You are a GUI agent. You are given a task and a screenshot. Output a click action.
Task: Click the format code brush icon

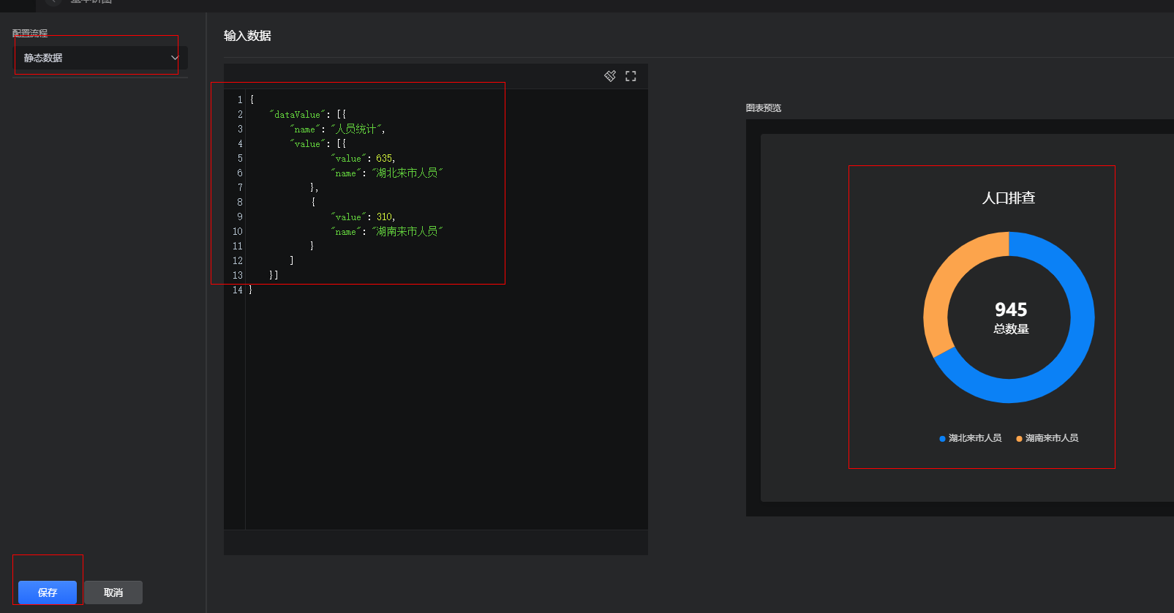[x=610, y=76]
